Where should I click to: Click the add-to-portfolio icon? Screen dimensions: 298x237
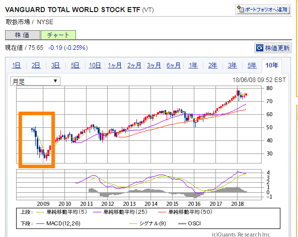pos(240,9)
